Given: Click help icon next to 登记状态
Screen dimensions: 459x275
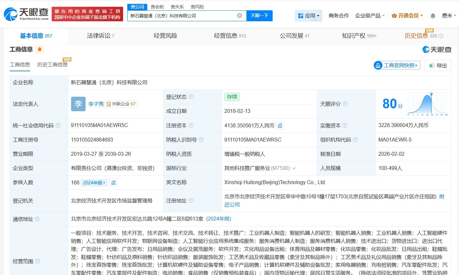Looking at the screenshot, I should 191,97.
